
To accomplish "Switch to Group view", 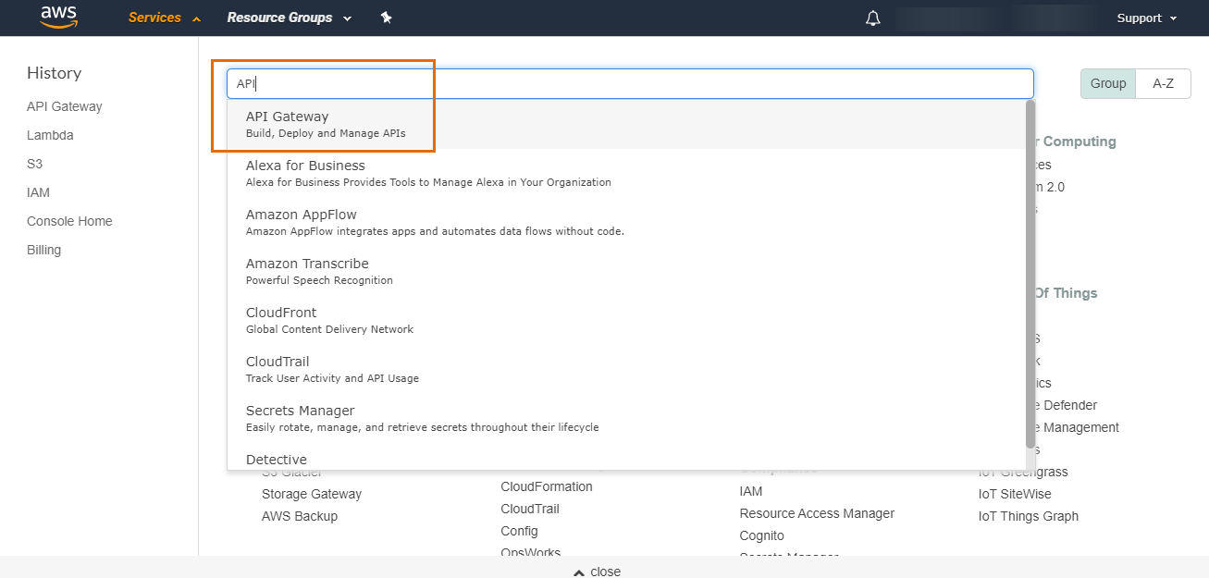I will coord(1108,83).
